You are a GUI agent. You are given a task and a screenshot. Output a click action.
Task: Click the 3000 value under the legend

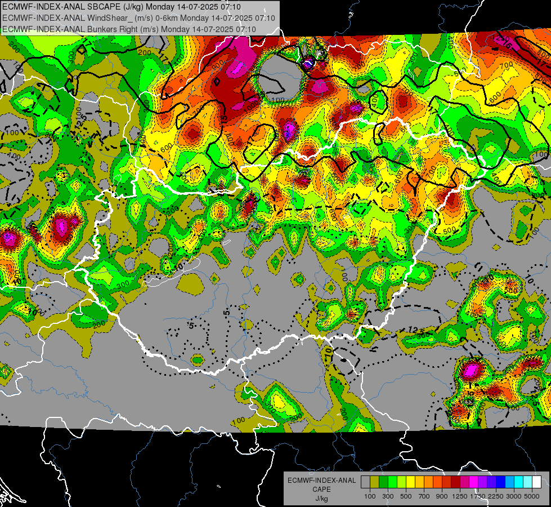514,496
